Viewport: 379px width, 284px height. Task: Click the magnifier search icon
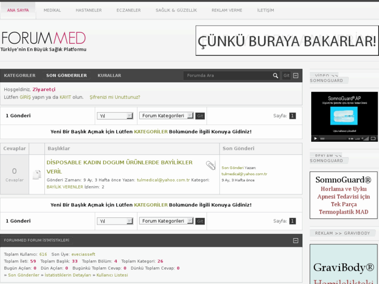pyautogui.click(x=275, y=76)
